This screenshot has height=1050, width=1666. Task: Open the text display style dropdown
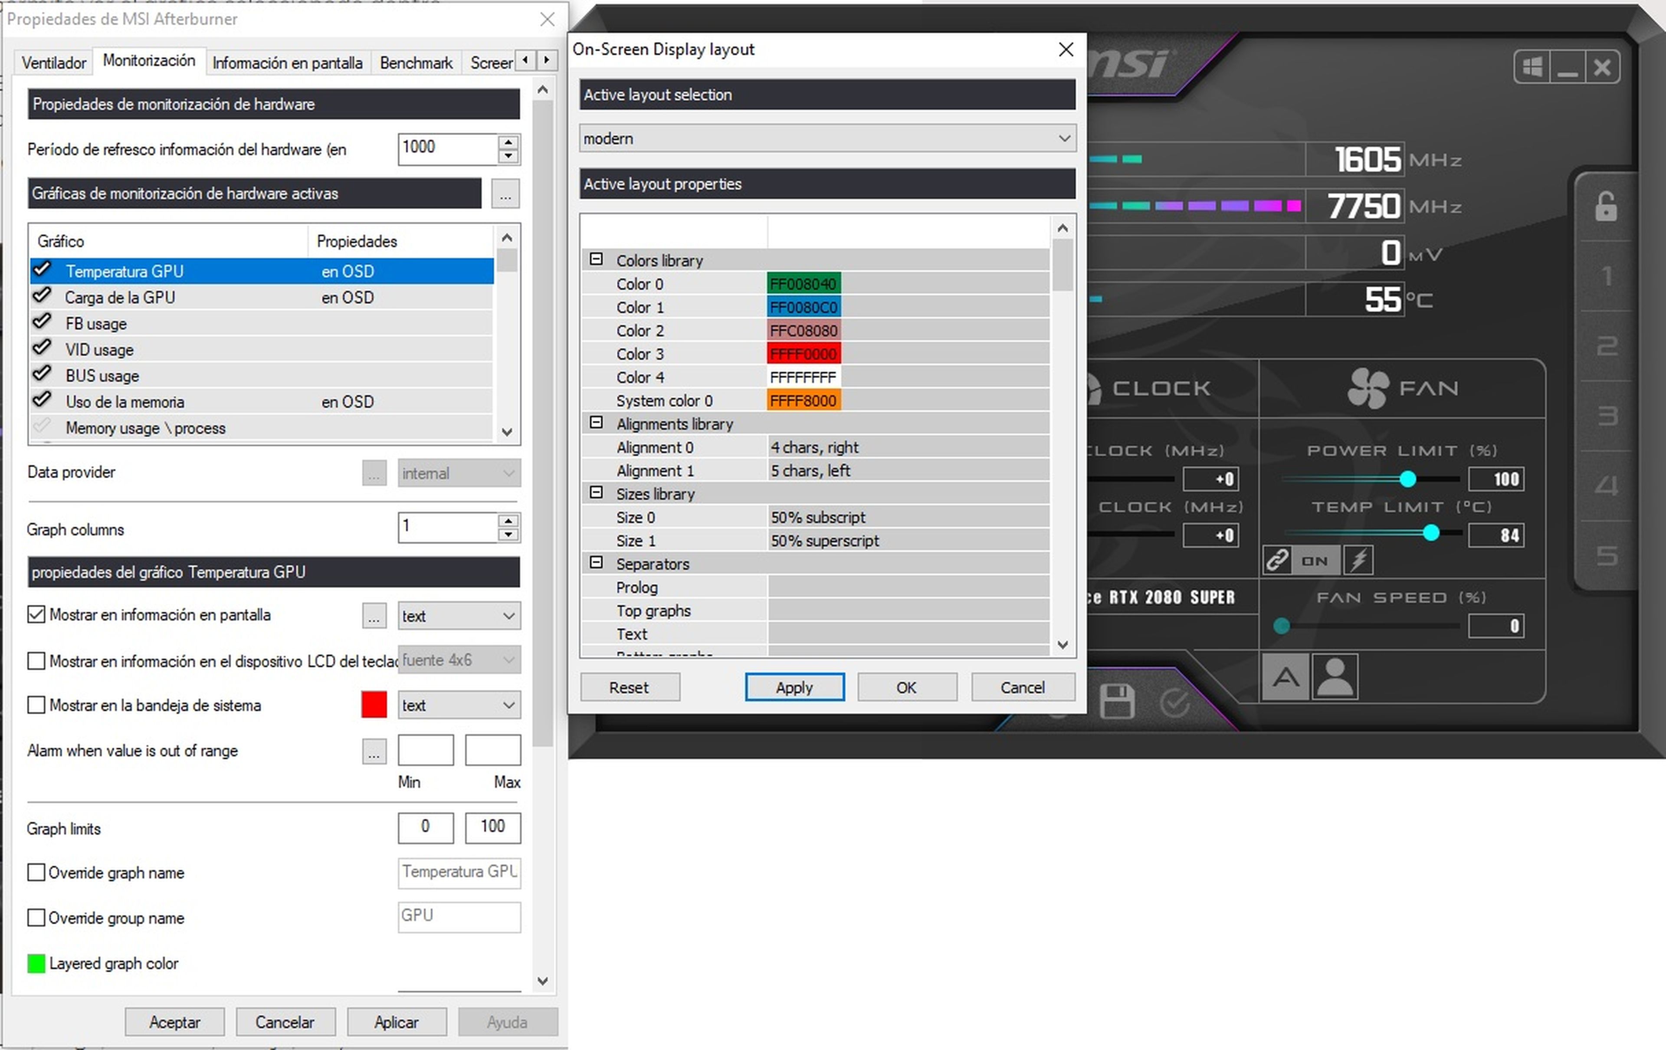tap(459, 616)
